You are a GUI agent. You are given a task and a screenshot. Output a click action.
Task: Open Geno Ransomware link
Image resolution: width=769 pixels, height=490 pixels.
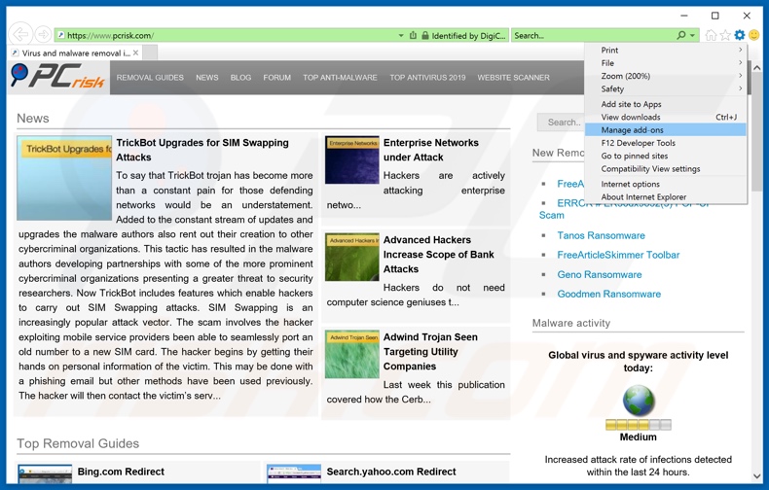pyautogui.click(x=600, y=274)
